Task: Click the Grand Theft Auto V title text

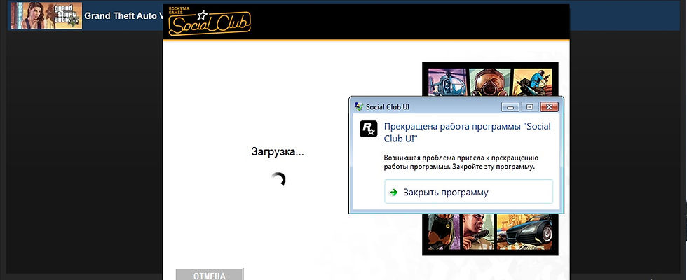Action: coord(123,15)
